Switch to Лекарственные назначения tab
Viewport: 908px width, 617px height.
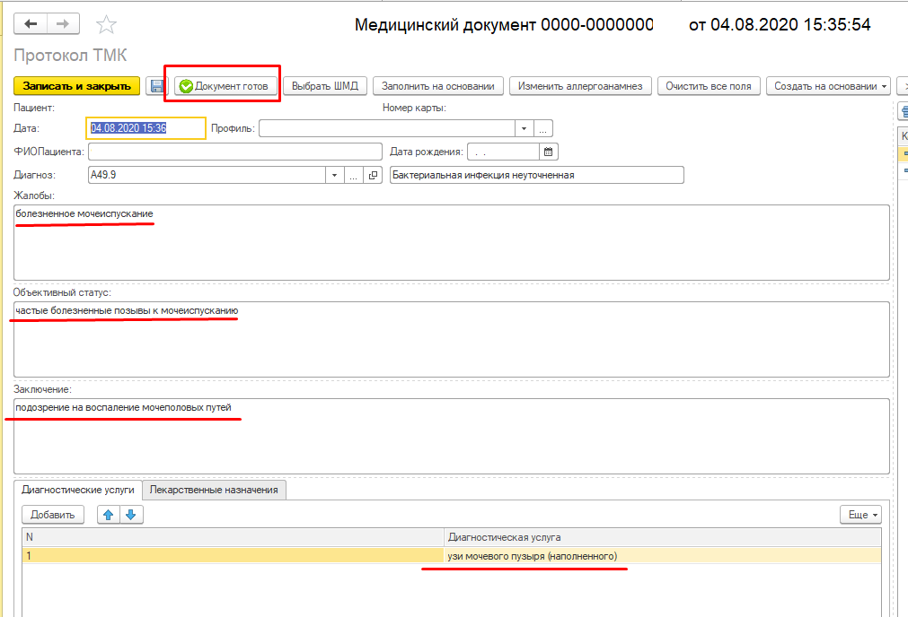[215, 490]
